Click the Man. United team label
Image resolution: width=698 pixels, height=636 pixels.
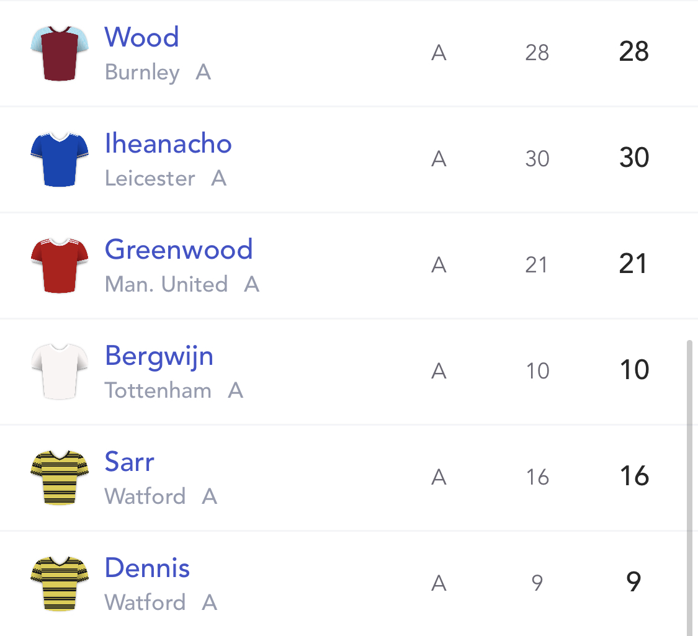166,284
